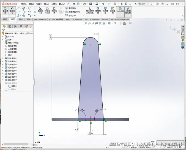This screenshot has height=150, width=186.
Task: Click Linear Sketch Pattern 线性草图阵列
Action: click(x=72, y=12)
